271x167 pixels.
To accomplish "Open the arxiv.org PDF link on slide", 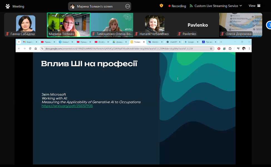I will tap(67, 106).
